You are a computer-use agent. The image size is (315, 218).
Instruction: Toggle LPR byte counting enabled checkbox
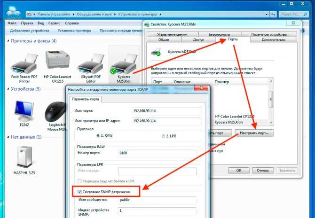click(79, 181)
